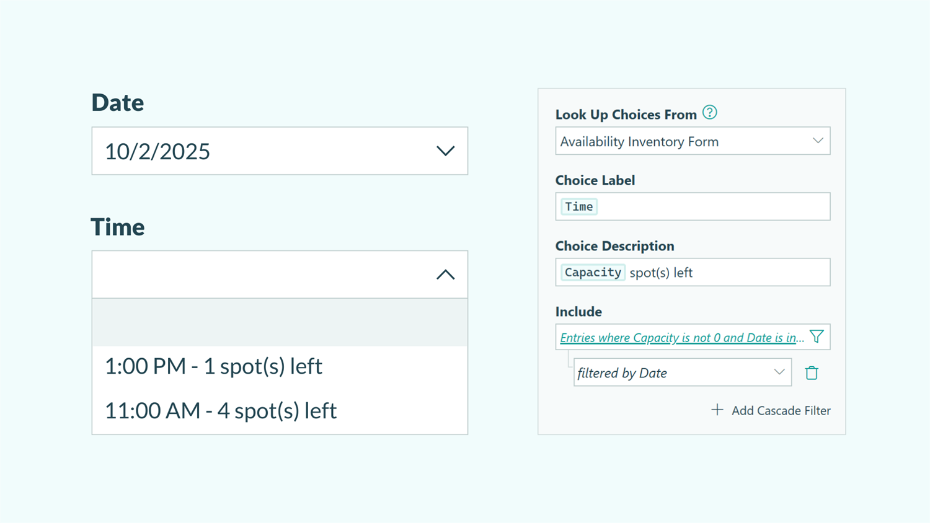Click the plus icon next to Add Cascade Filter
Screen dimensions: 930x523
[x=717, y=410]
